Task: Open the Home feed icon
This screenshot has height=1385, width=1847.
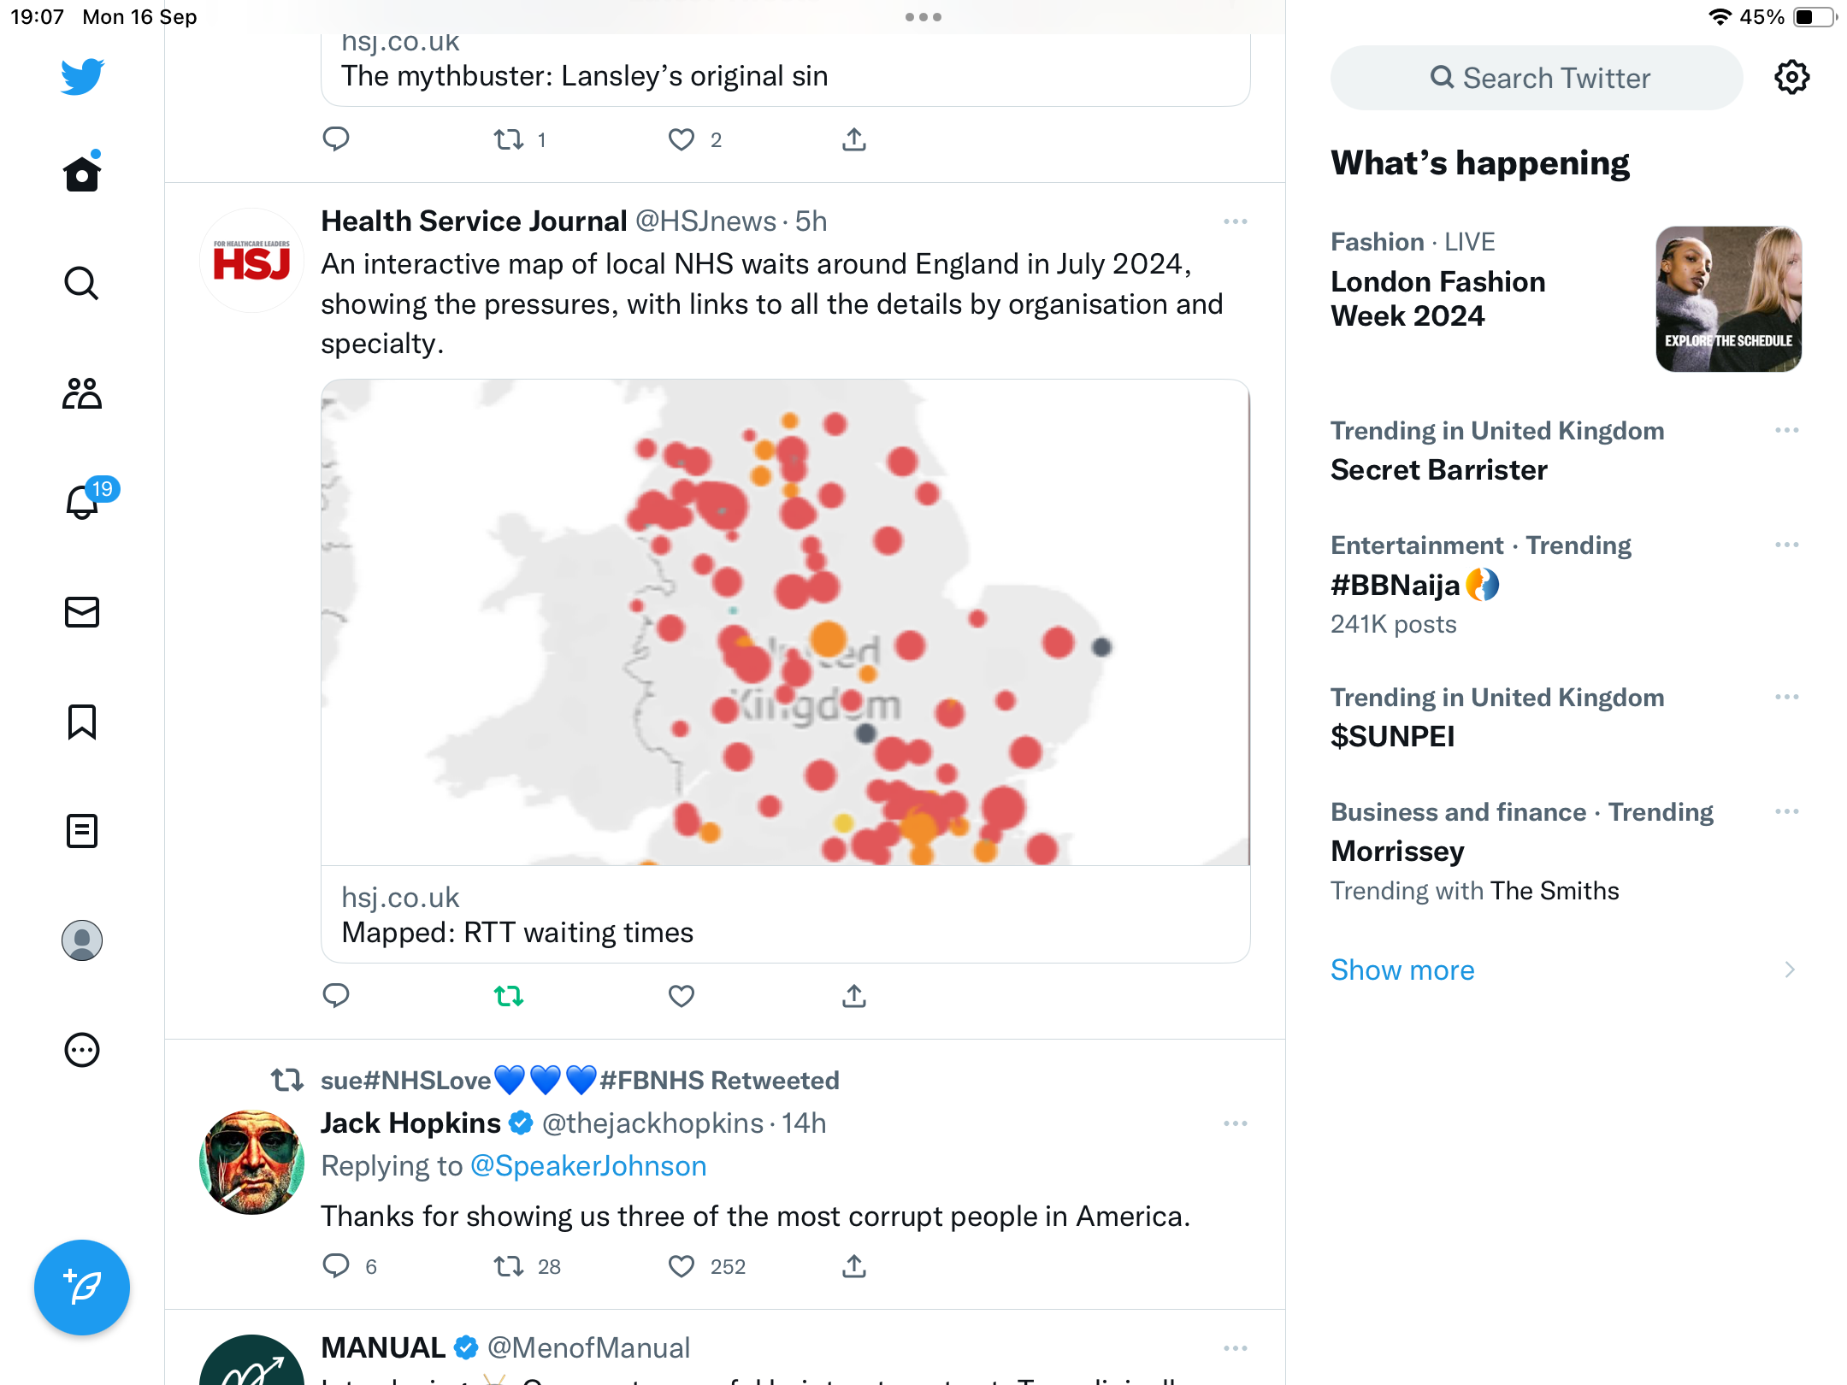Action: click(82, 174)
